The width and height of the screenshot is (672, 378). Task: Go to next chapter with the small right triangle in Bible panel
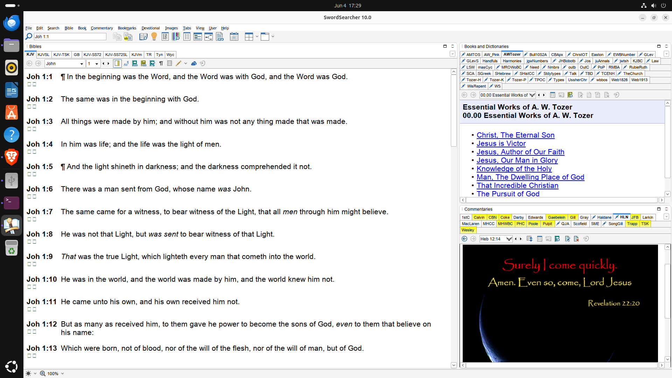click(x=108, y=63)
